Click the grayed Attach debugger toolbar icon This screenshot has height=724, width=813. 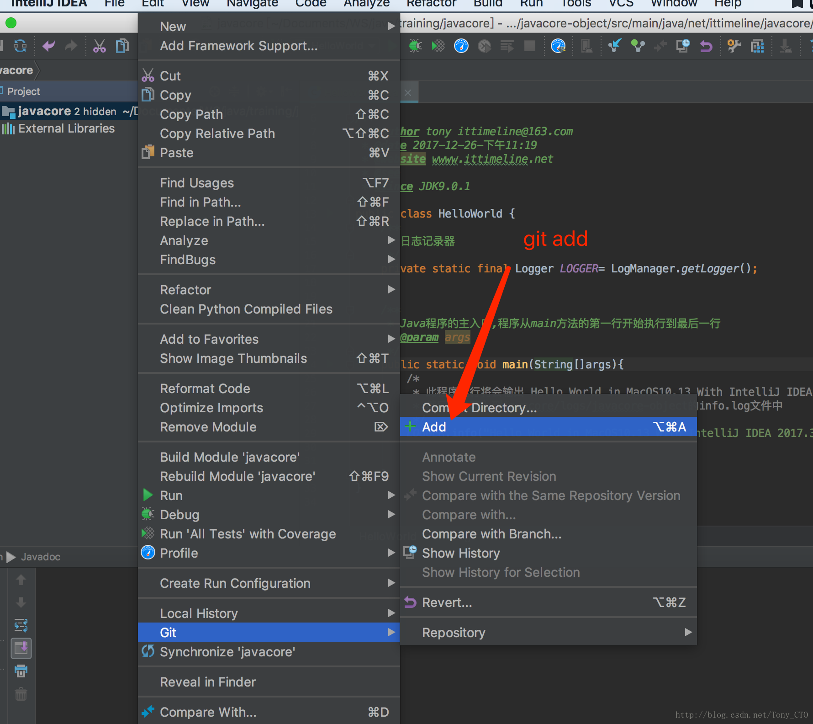point(484,46)
